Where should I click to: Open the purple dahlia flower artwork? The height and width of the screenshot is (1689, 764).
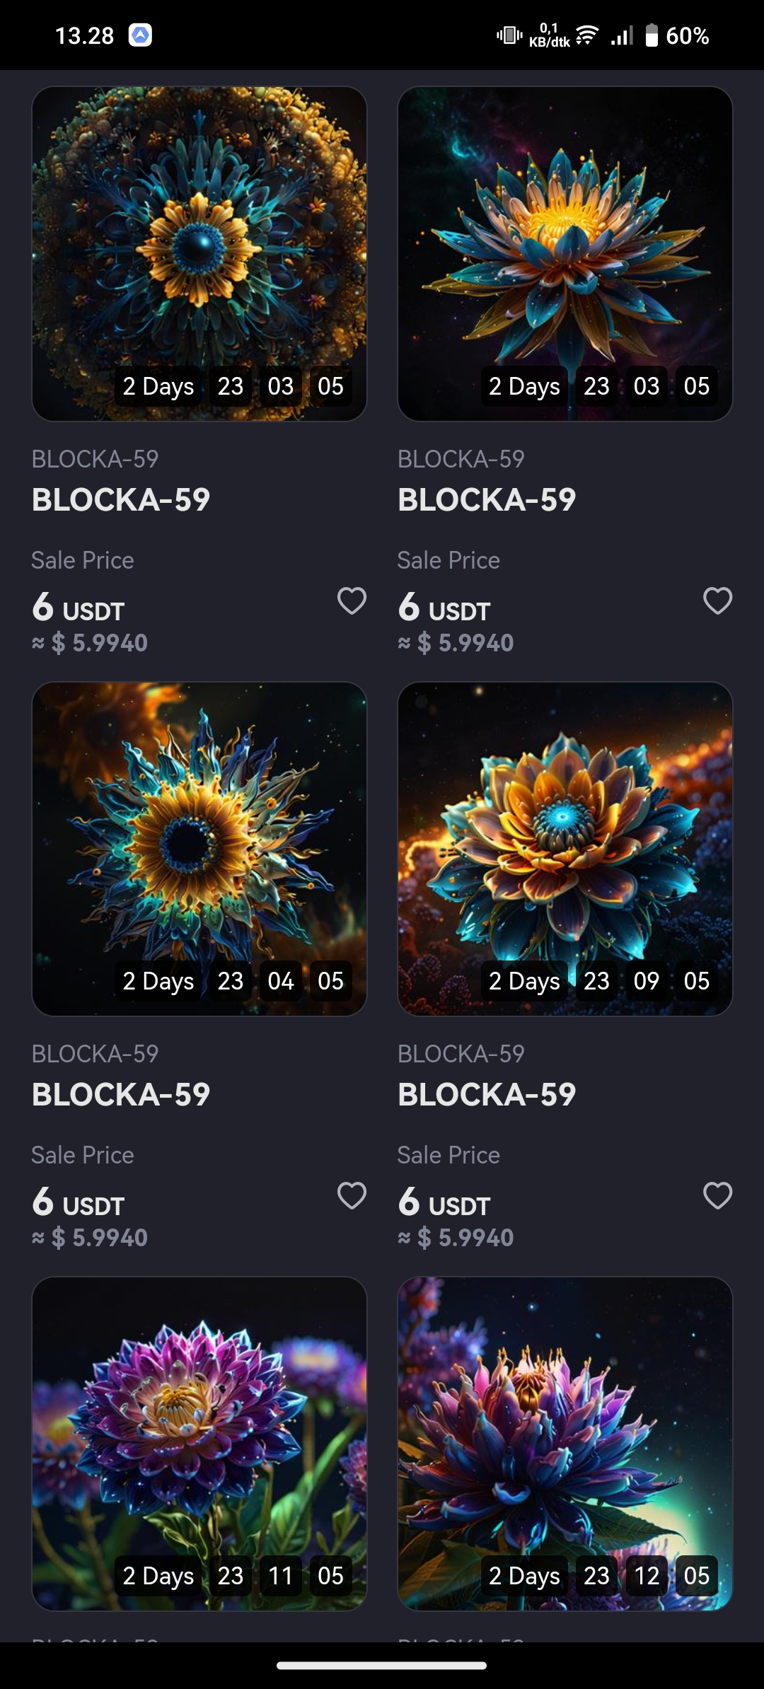pyautogui.click(x=199, y=1444)
